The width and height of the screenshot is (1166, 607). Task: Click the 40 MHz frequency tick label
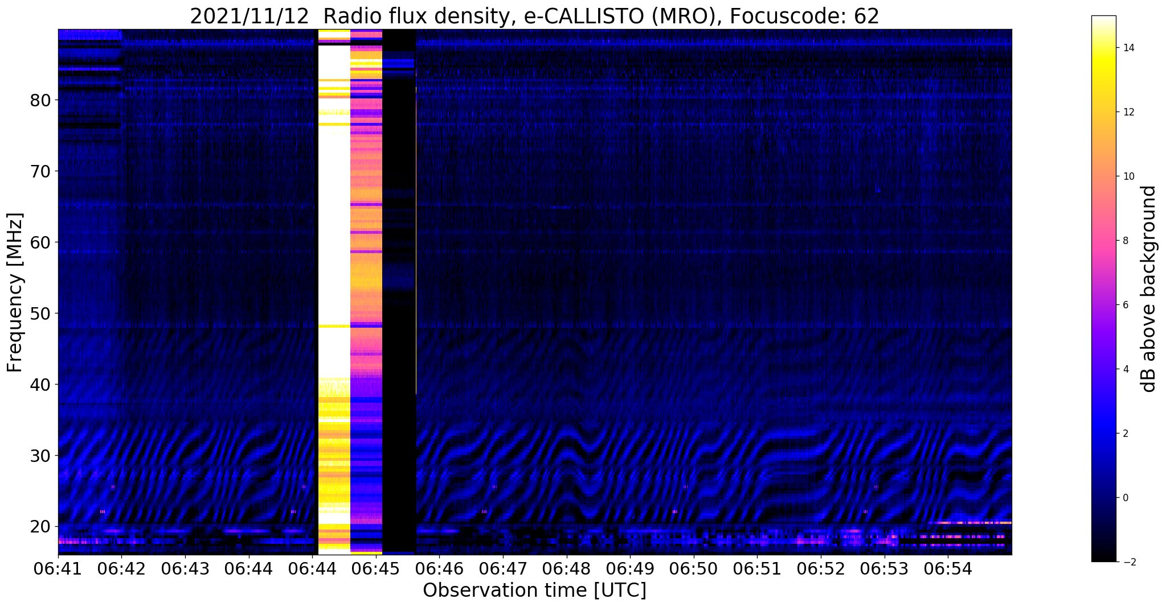point(40,385)
